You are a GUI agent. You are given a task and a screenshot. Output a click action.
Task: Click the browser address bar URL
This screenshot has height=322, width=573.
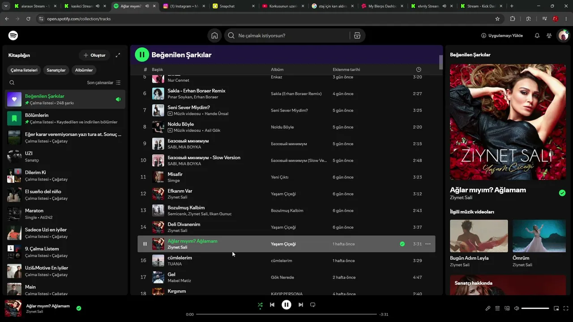(79, 19)
